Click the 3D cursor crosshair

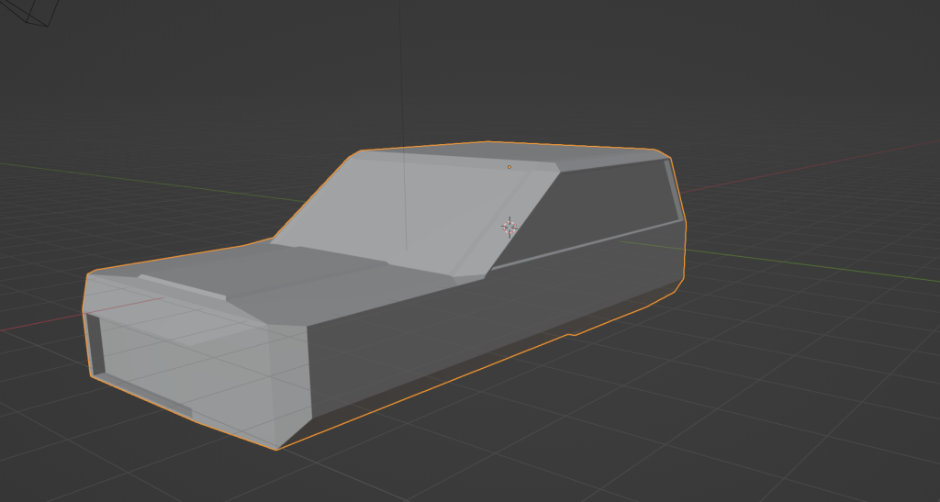click(509, 227)
